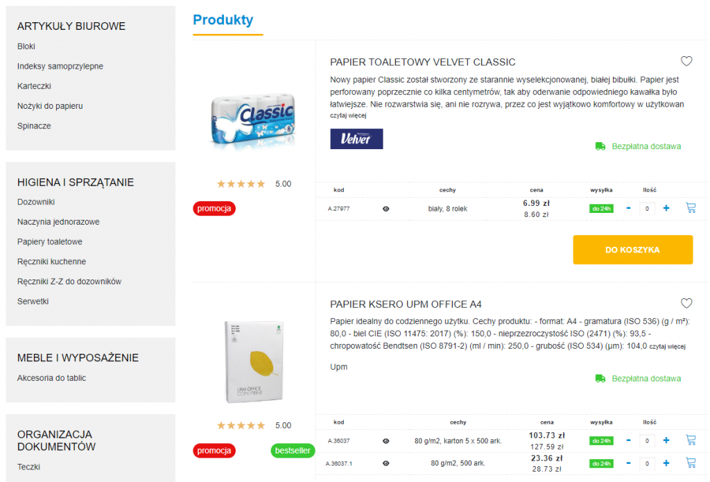
Task: Decrease quantity for product A.36037
Action: 628,440
